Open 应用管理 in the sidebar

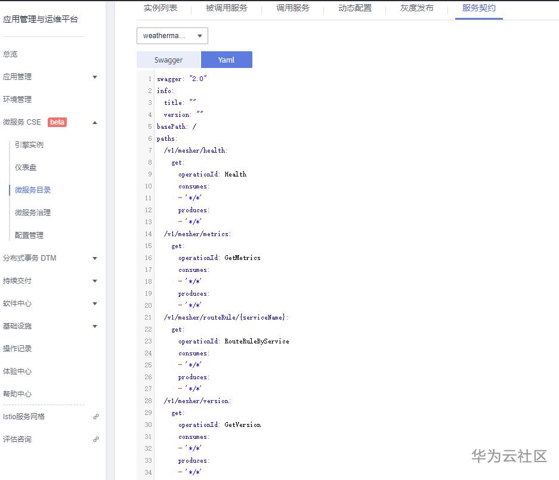(17, 76)
